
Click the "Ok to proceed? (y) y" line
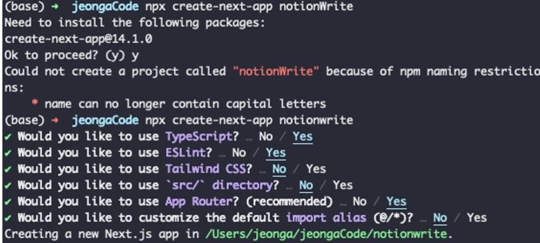72,55
